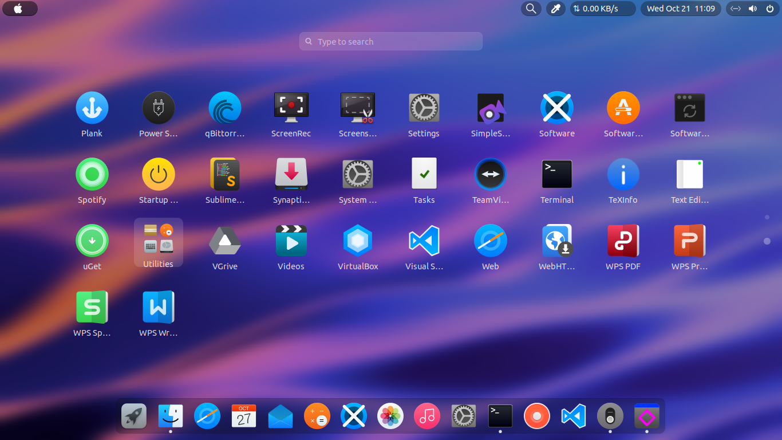Launch WebHTTrack app
The height and width of the screenshot is (440, 782).
click(556, 241)
